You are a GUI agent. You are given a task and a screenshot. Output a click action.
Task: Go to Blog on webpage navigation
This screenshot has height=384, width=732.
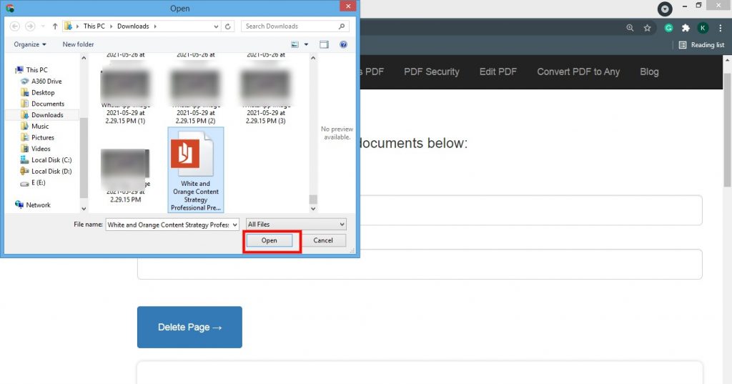click(x=649, y=72)
